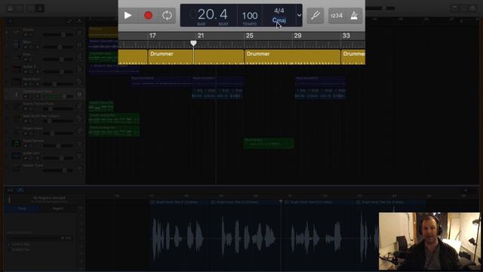The image size is (483, 272).
Task: Click the Vocal Sample track pan knob
Action: [79, 144]
